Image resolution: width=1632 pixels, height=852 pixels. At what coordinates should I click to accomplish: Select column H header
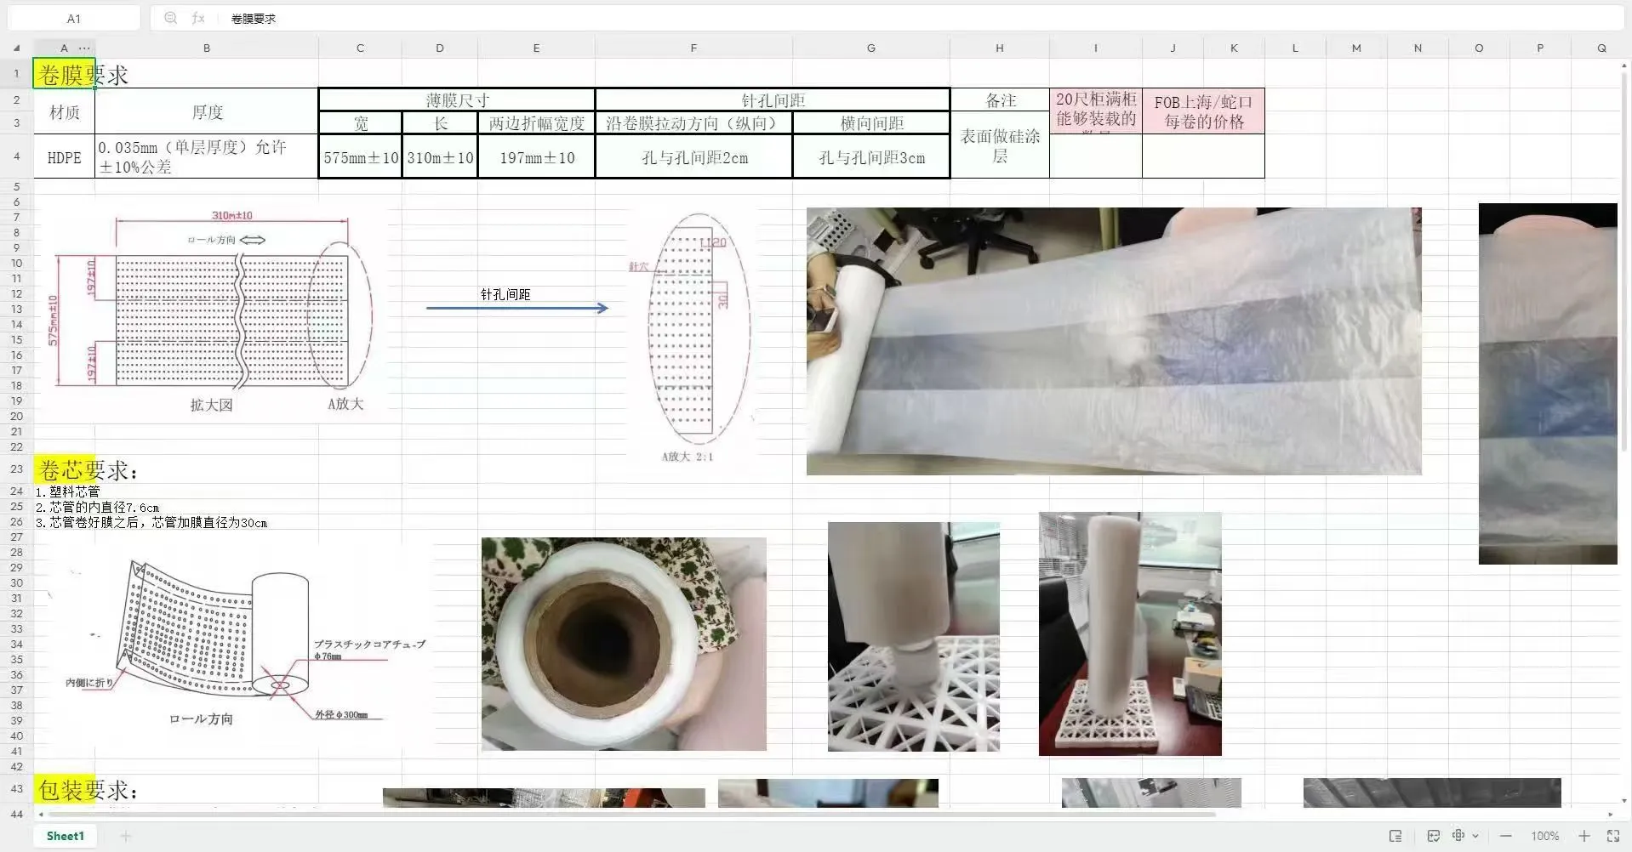pyautogui.click(x=1000, y=48)
